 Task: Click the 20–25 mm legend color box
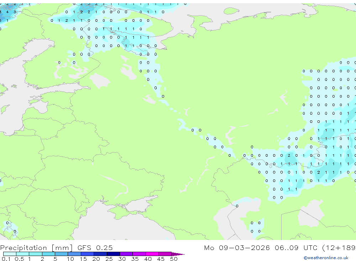click(100, 254)
